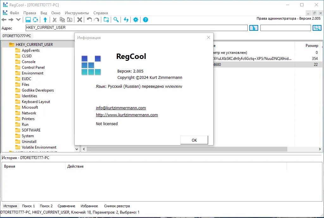Click the Cut scissors icon
Viewport: 324px width, 218px height.
[x=54, y=20]
